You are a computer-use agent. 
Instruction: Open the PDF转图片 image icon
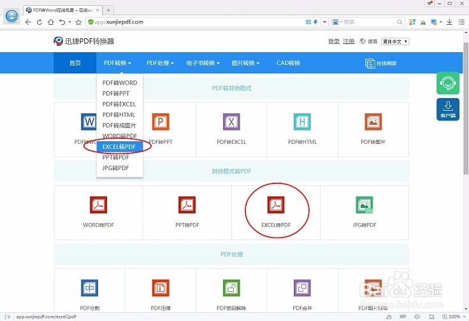[373, 122]
